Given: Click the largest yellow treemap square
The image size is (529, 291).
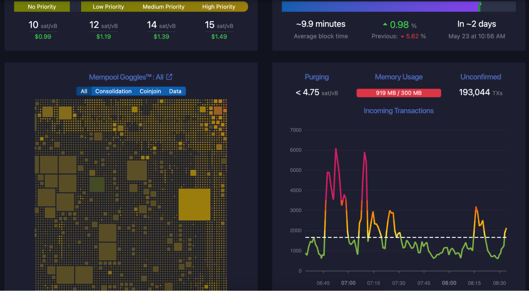Looking at the screenshot, I should [195, 204].
